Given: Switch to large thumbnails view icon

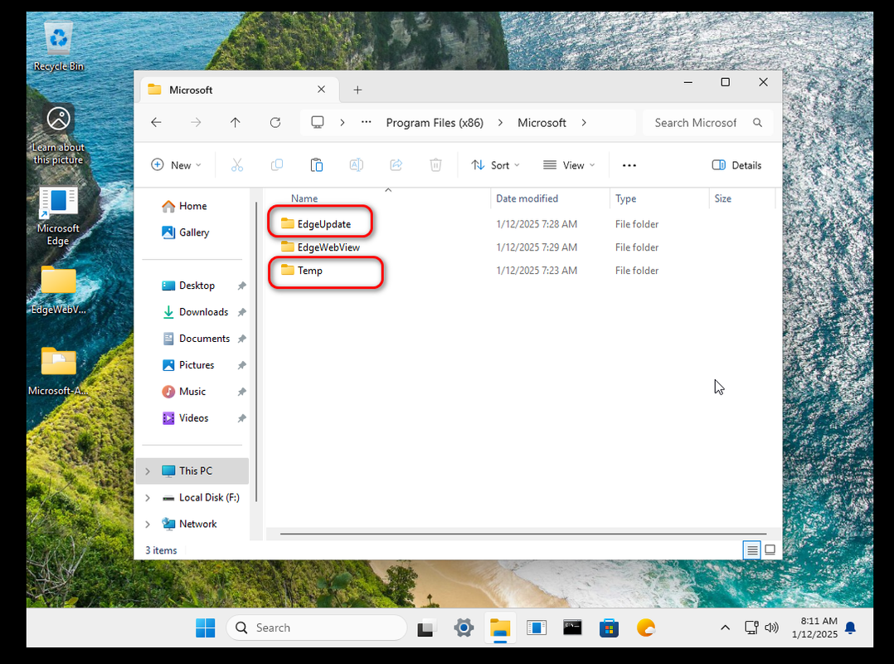Looking at the screenshot, I should coord(770,550).
